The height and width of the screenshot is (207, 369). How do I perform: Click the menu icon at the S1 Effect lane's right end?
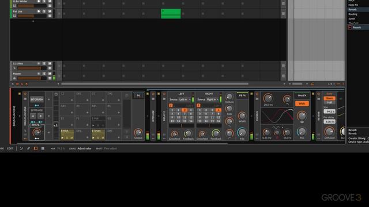click(283, 66)
